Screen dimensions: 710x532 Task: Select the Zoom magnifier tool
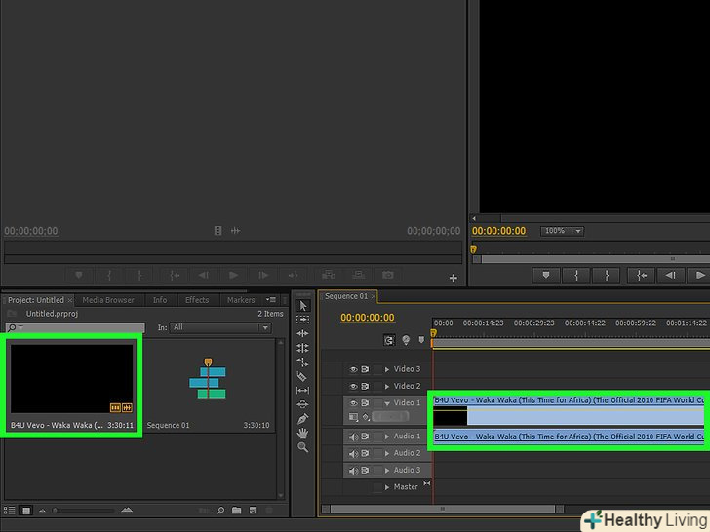[x=302, y=447]
